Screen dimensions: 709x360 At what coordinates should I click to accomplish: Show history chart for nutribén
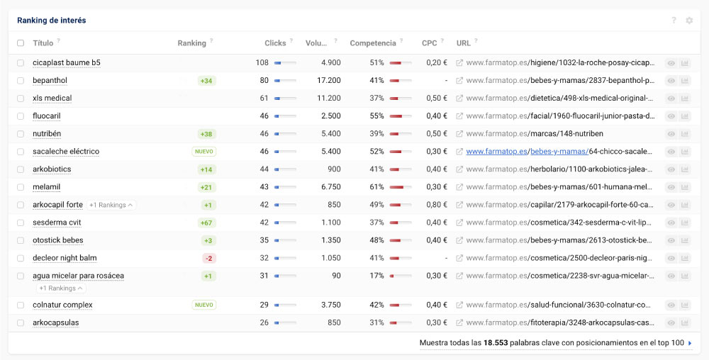pyautogui.click(x=685, y=134)
